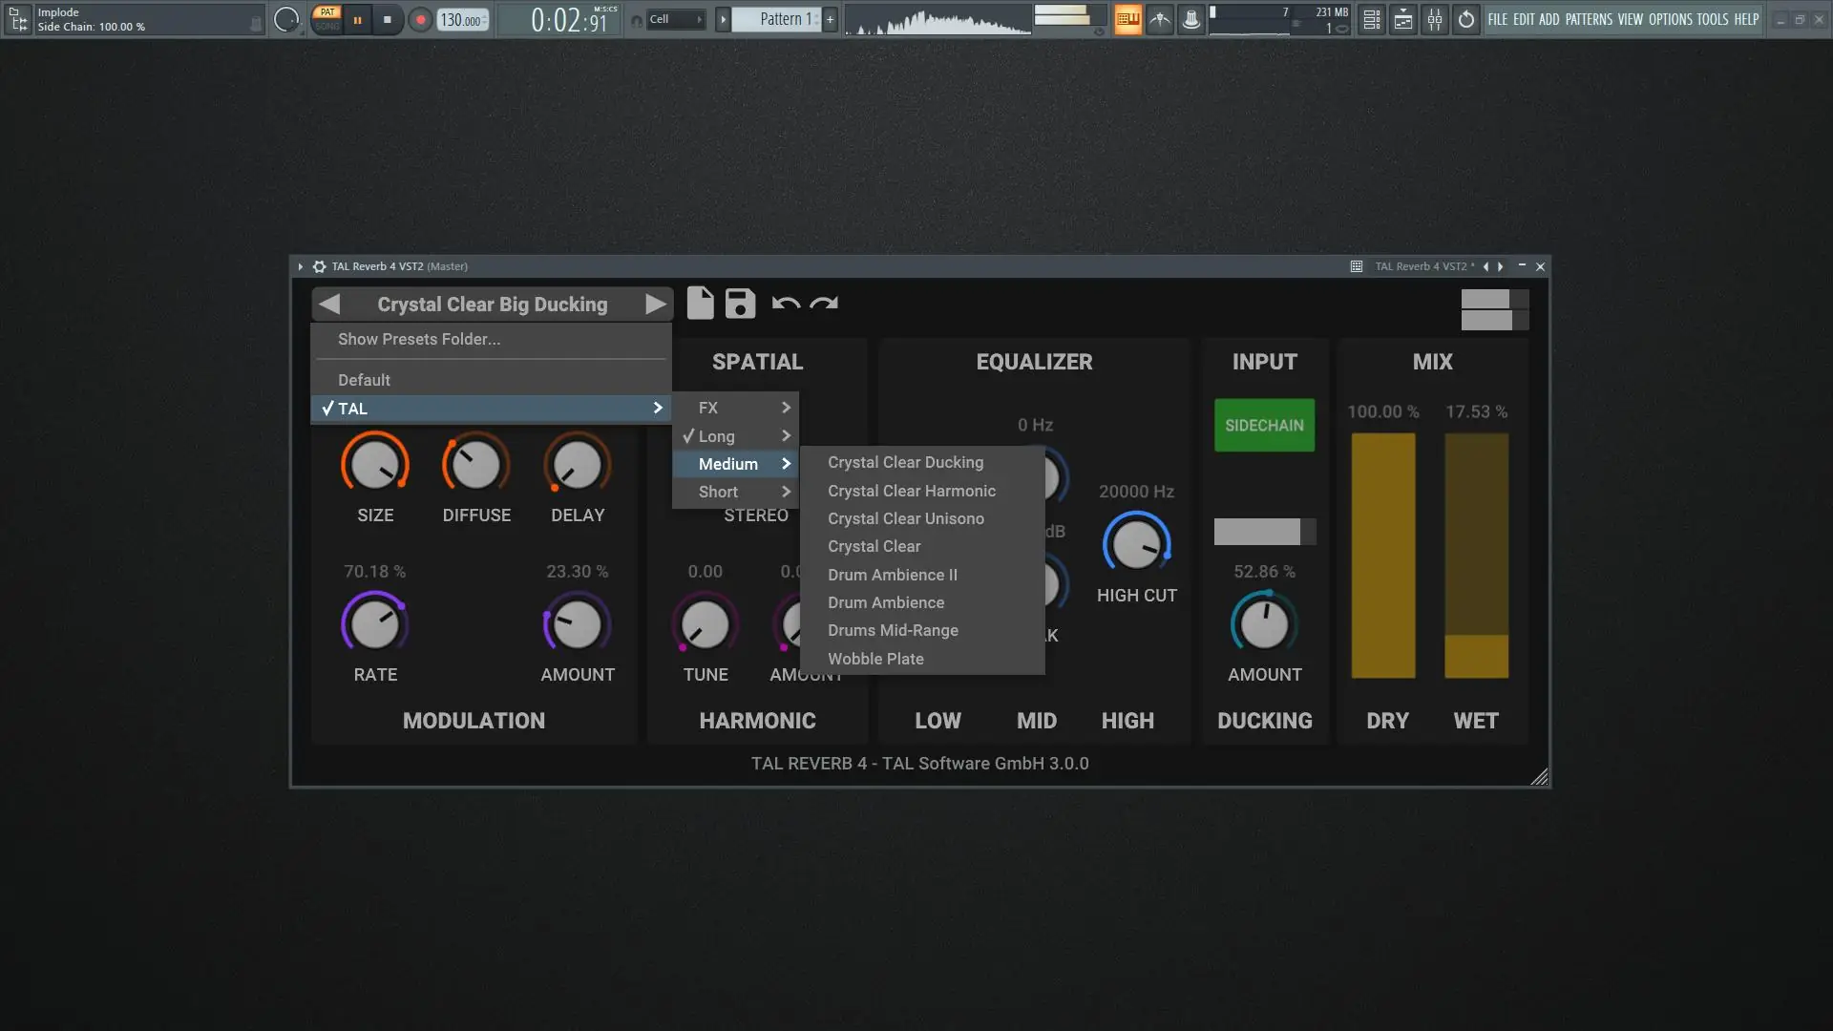The width and height of the screenshot is (1833, 1031).
Task: Click the WET mix level slider
Action: click(x=1476, y=556)
